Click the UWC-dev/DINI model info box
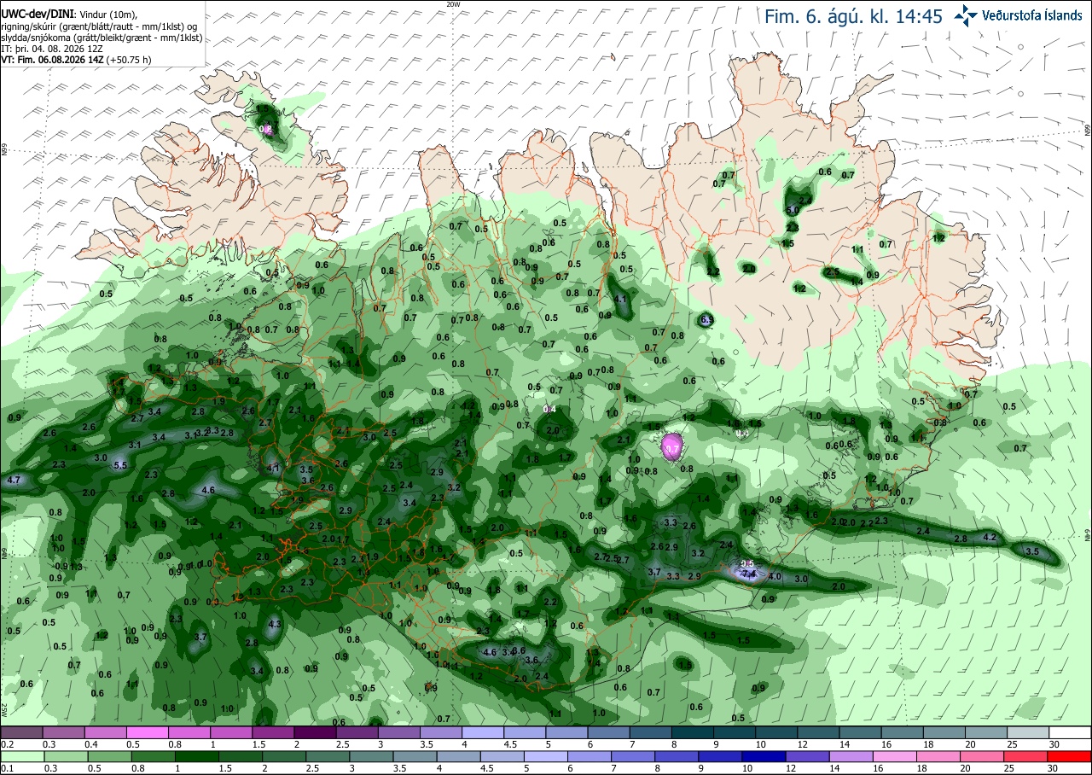 click(x=102, y=33)
